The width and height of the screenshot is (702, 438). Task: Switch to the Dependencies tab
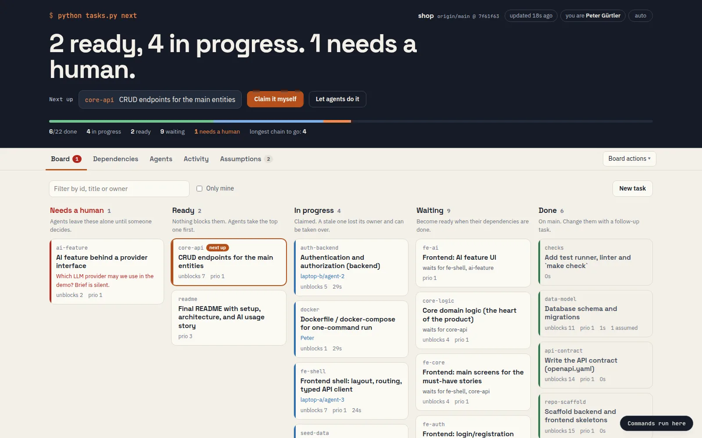[x=115, y=159]
